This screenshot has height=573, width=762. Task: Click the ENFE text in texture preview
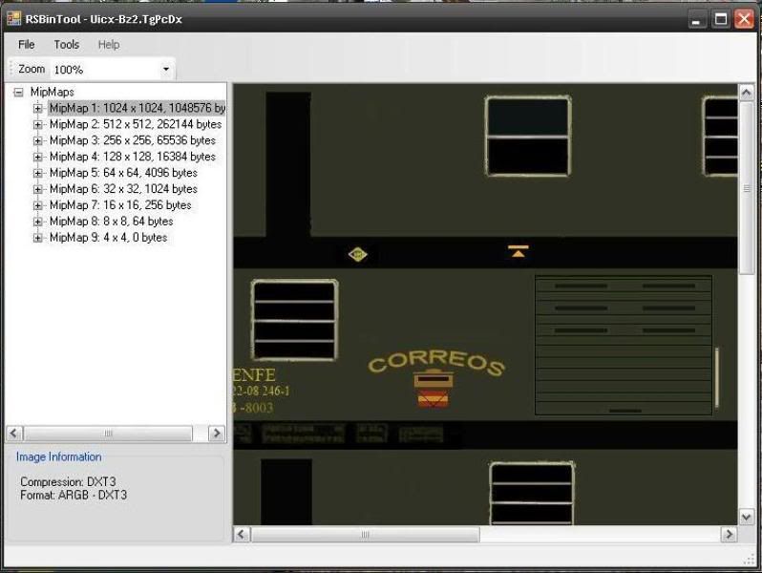point(255,374)
